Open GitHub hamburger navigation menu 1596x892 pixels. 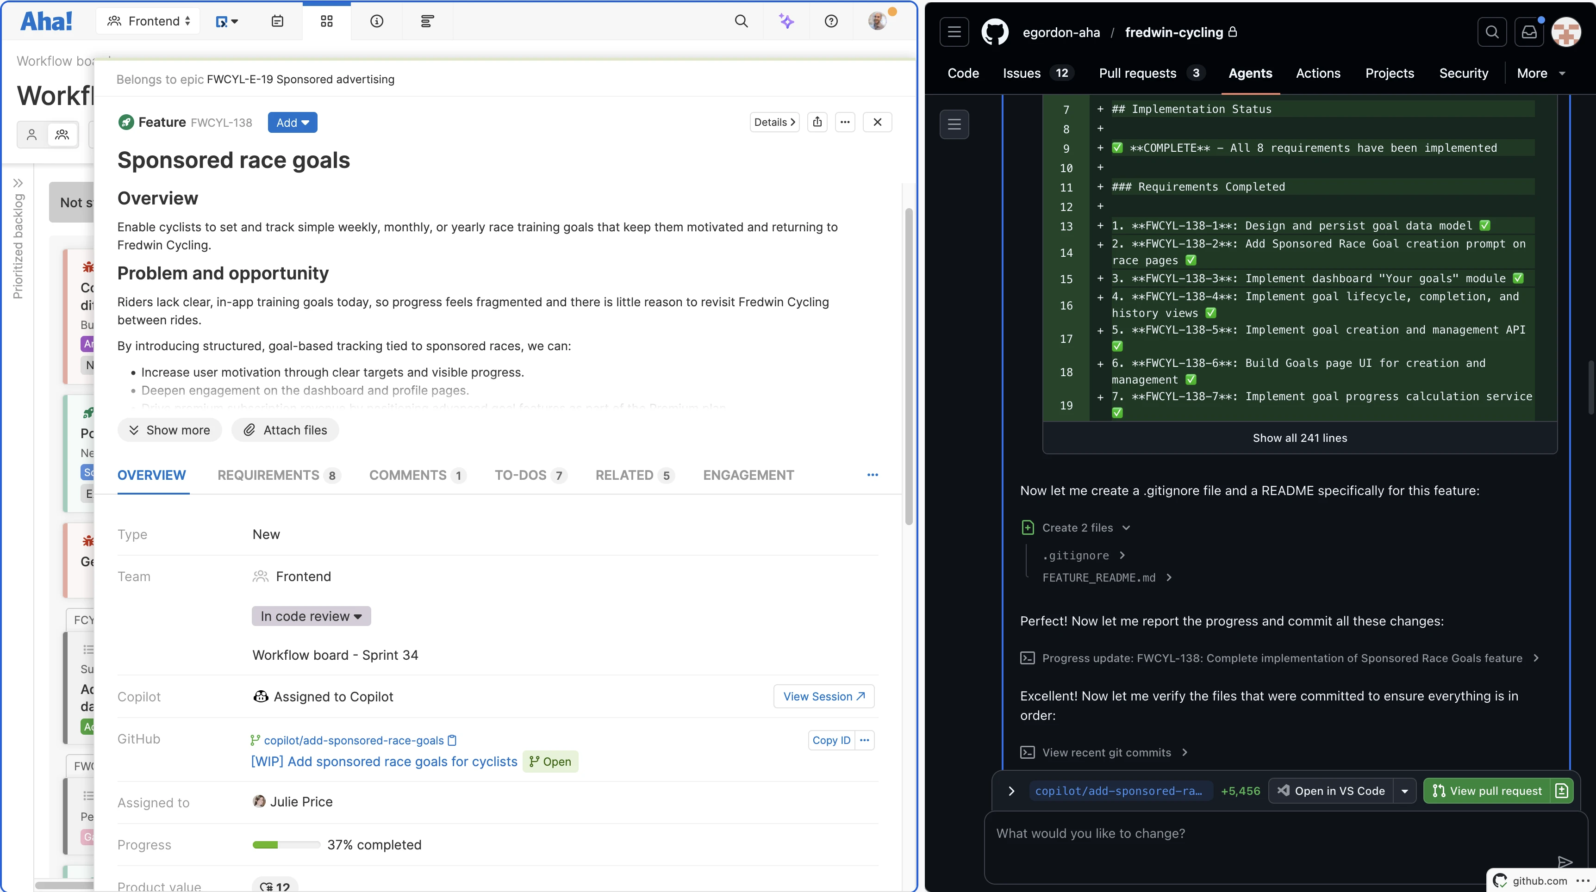click(x=954, y=32)
